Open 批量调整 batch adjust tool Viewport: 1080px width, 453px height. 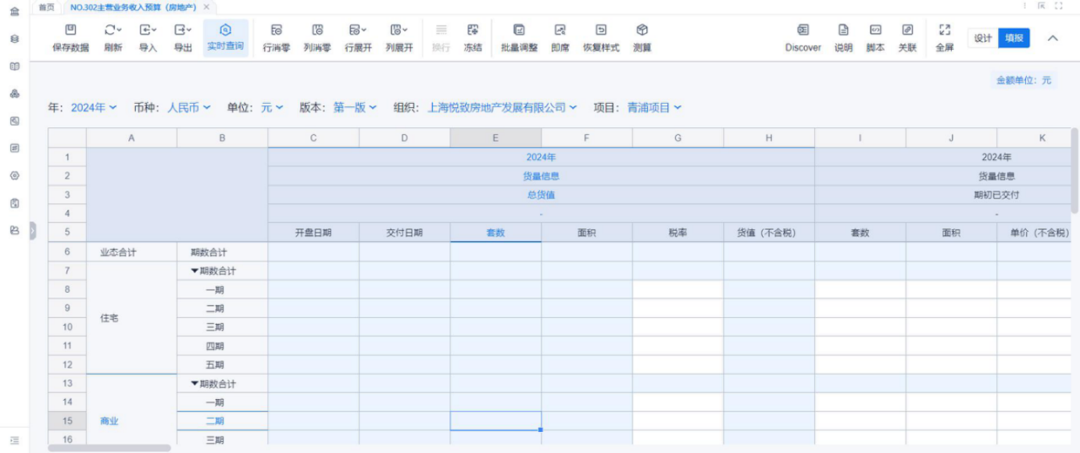click(x=519, y=31)
